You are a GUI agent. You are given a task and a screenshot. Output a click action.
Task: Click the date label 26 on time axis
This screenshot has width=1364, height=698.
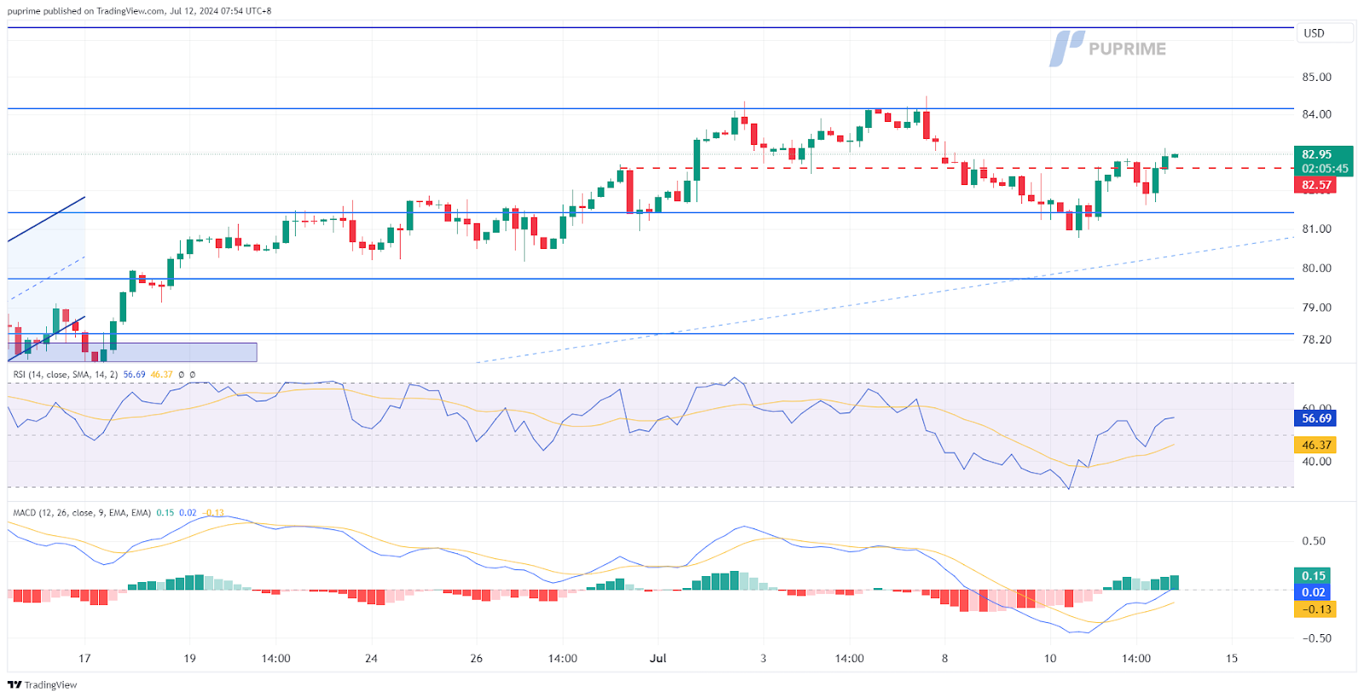pyautogui.click(x=477, y=659)
